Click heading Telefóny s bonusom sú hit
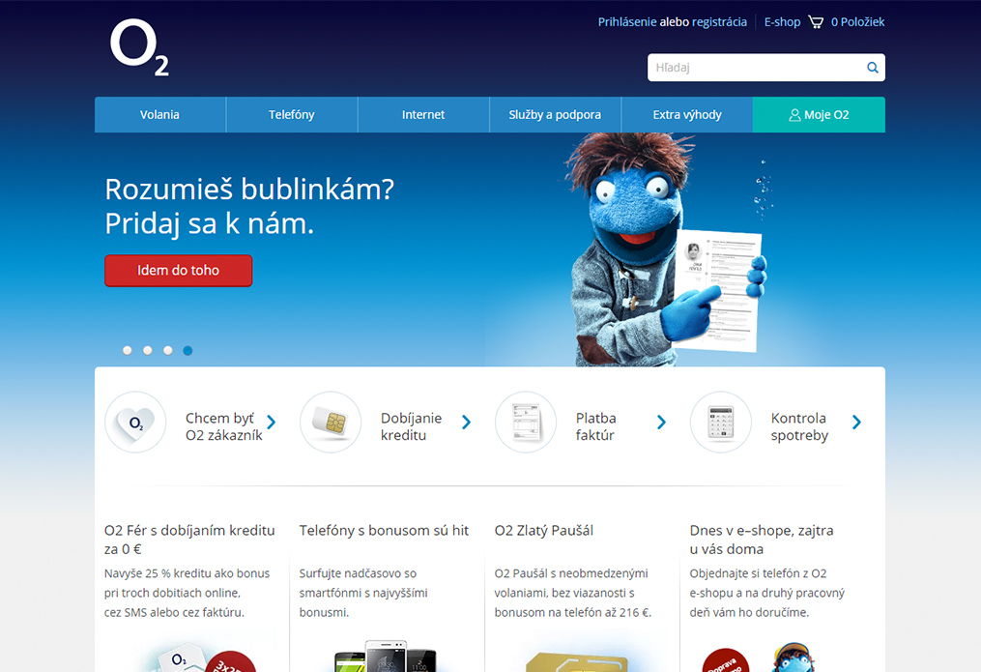981x672 pixels. [x=384, y=531]
